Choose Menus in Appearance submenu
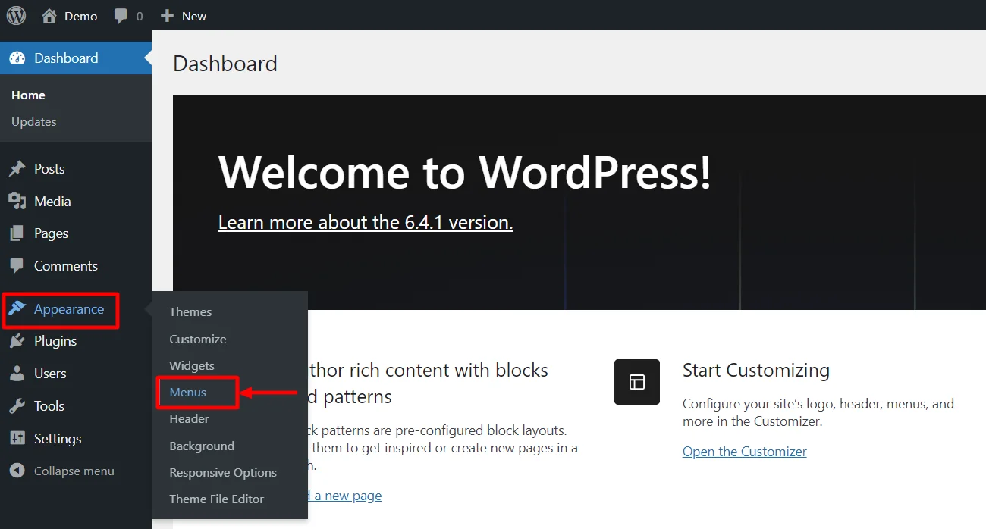This screenshot has height=529, width=986. [x=188, y=393]
